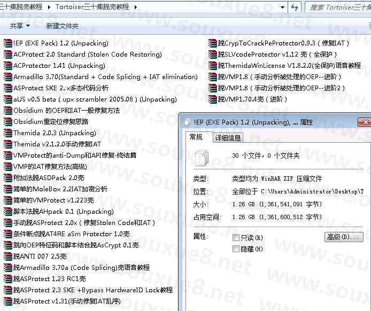Click the 简单的VMProtect v1.223壳 archive icon

point(8,200)
